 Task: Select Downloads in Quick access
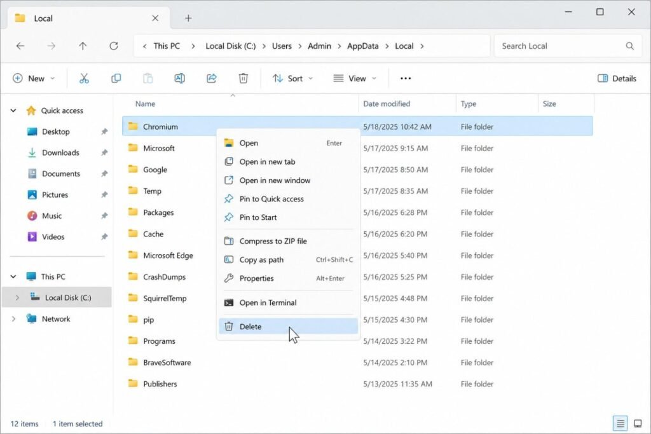[60, 153]
